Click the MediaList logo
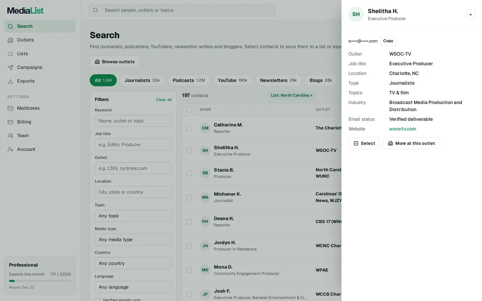482x301 pixels. tap(25, 11)
